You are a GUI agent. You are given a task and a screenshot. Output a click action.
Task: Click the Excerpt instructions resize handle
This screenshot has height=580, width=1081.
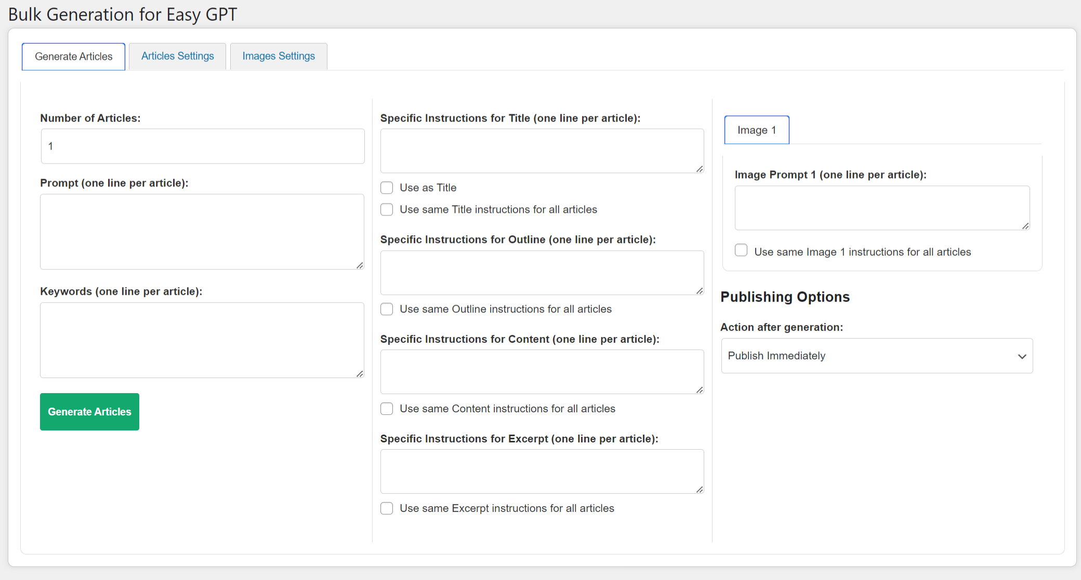click(x=700, y=490)
